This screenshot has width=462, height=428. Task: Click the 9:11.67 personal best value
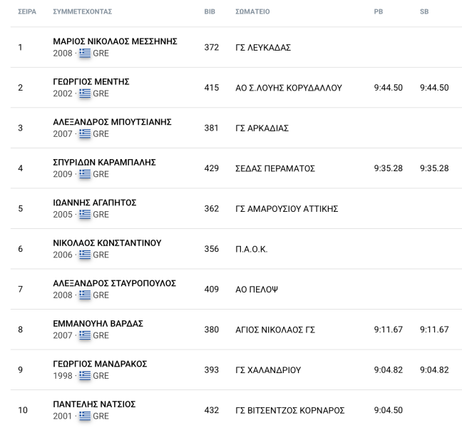[x=388, y=330]
